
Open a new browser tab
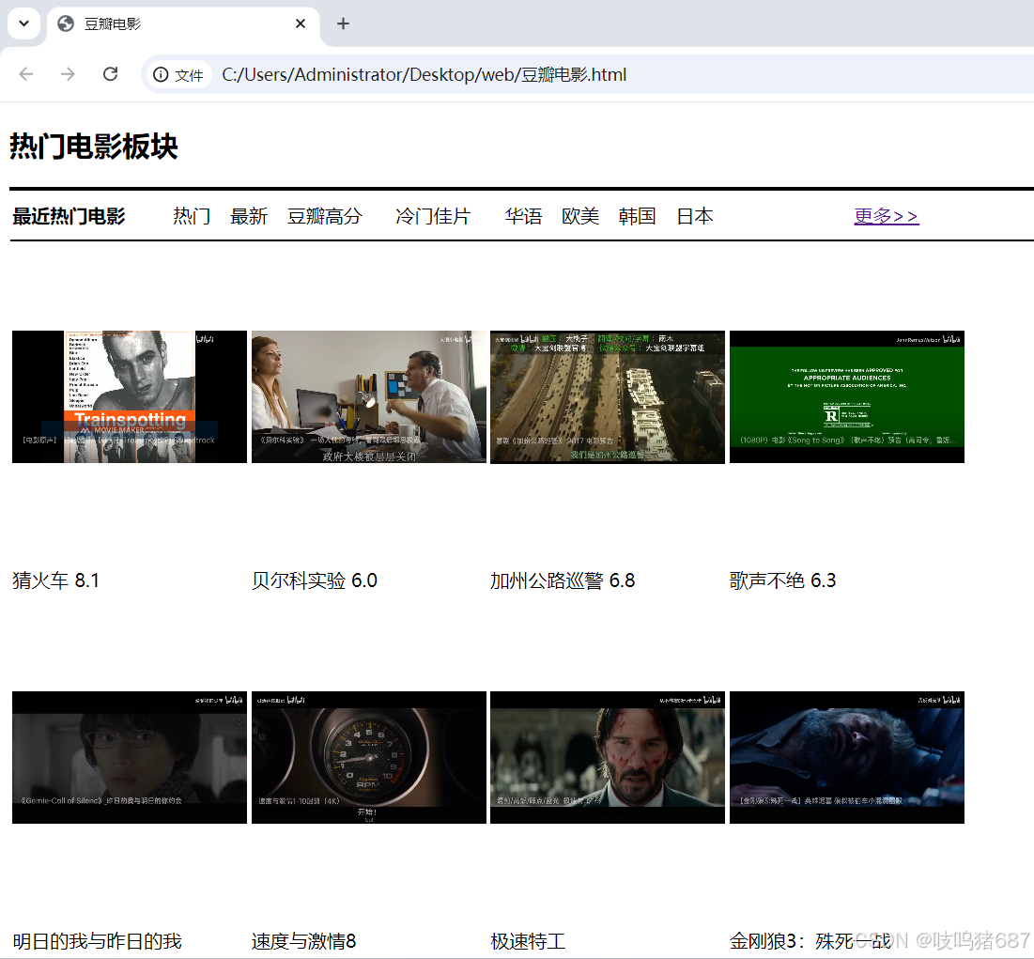[343, 23]
